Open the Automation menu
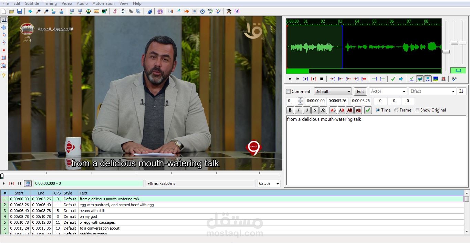 pos(104,3)
